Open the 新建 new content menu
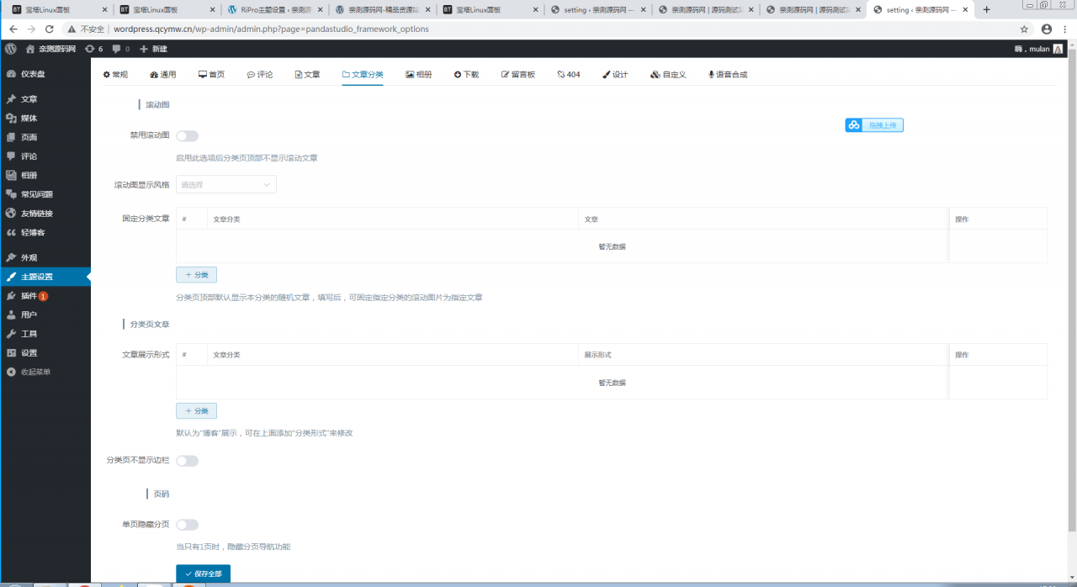 pyautogui.click(x=153, y=49)
